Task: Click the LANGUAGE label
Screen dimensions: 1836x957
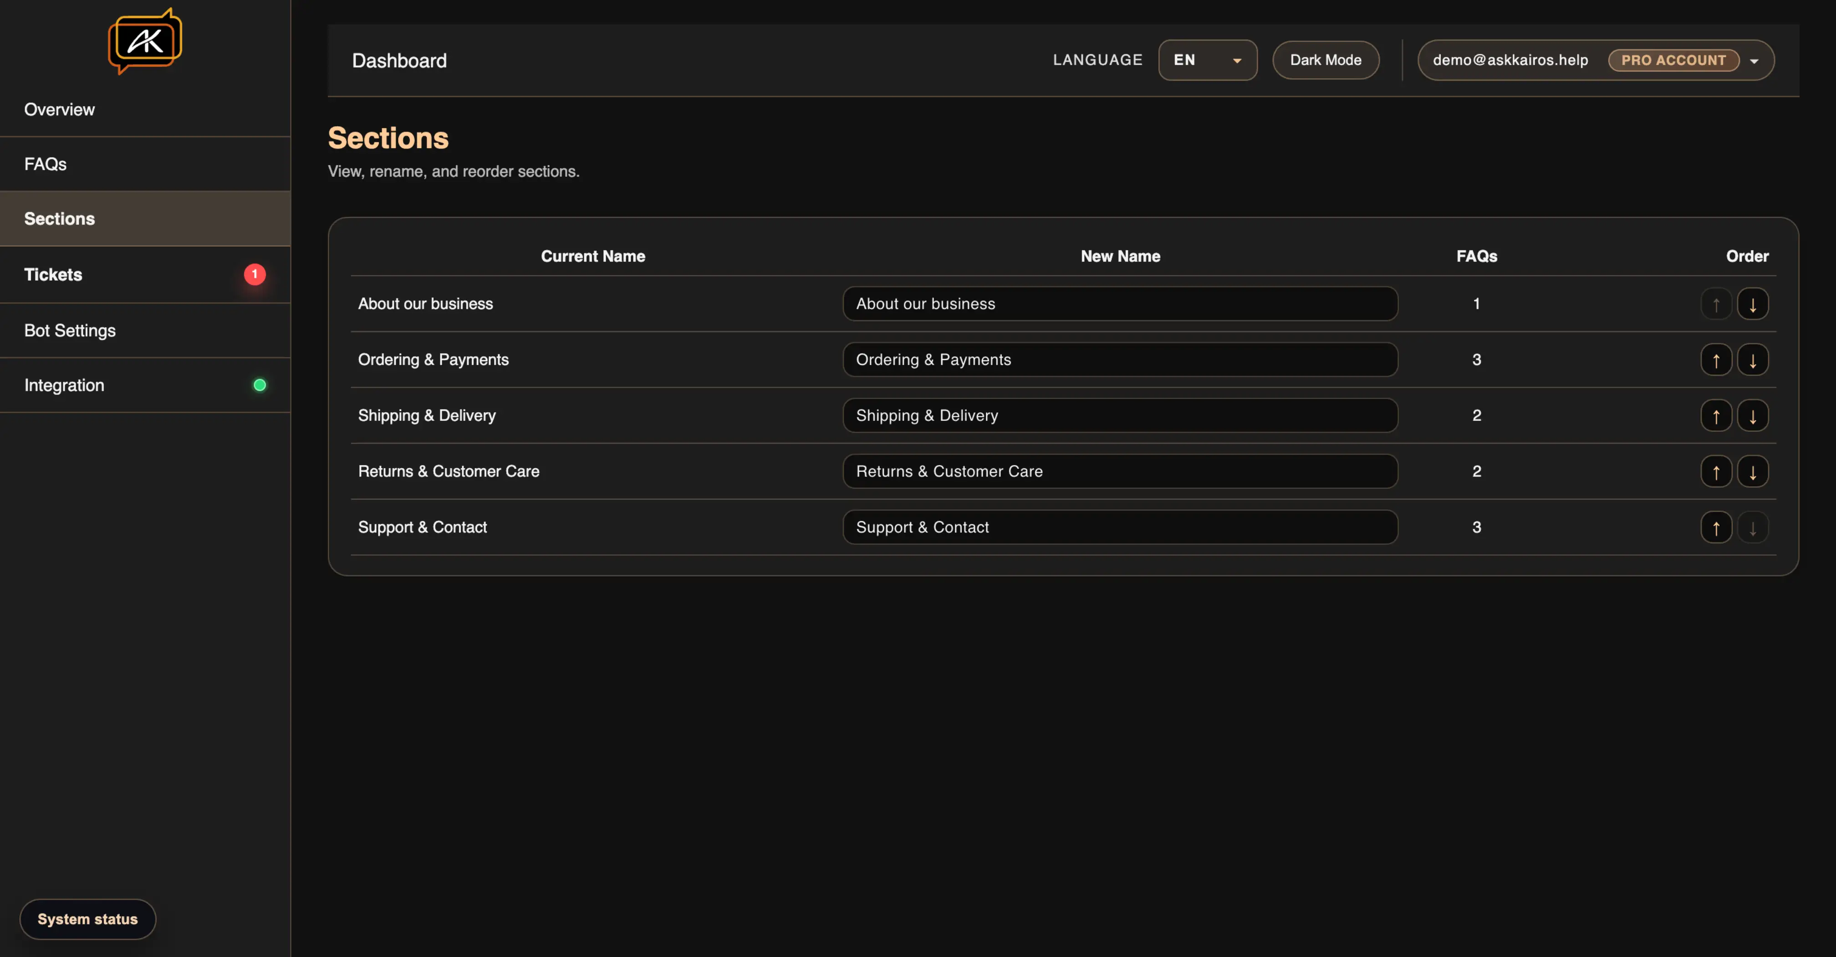Action: pos(1097,60)
